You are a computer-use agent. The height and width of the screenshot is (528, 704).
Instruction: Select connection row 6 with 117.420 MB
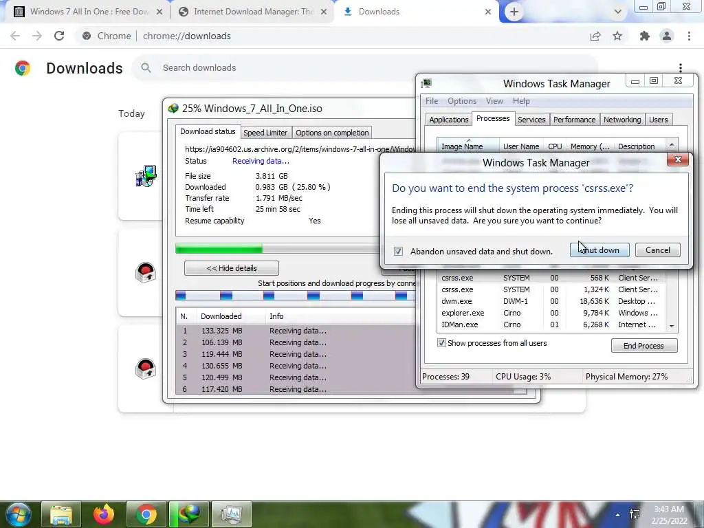click(x=296, y=389)
